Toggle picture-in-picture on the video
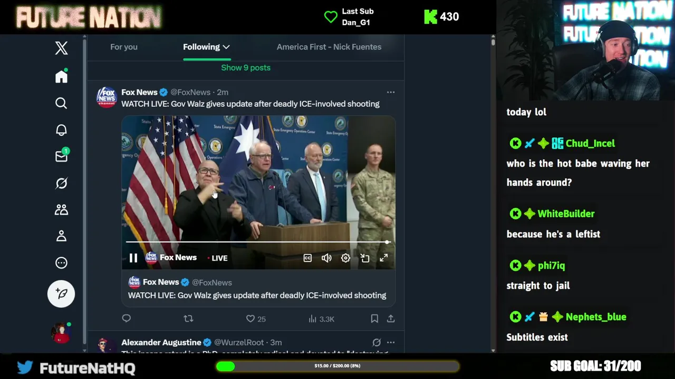The width and height of the screenshot is (675, 379). (x=364, y=258)
